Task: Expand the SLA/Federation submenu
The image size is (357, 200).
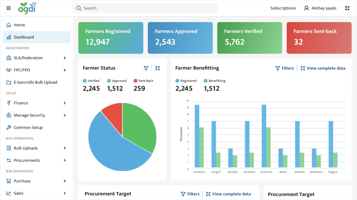Action: click(x=65, y=58)
